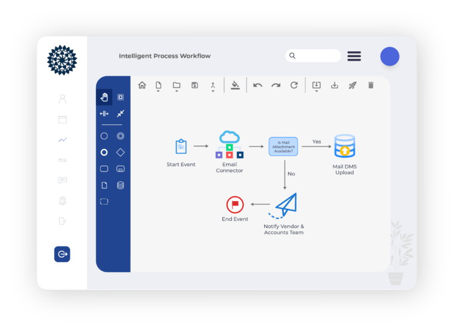This screenshot has height=331, width=458.
Task: Select the End Event red flag node
Action: tap(235, 204)
